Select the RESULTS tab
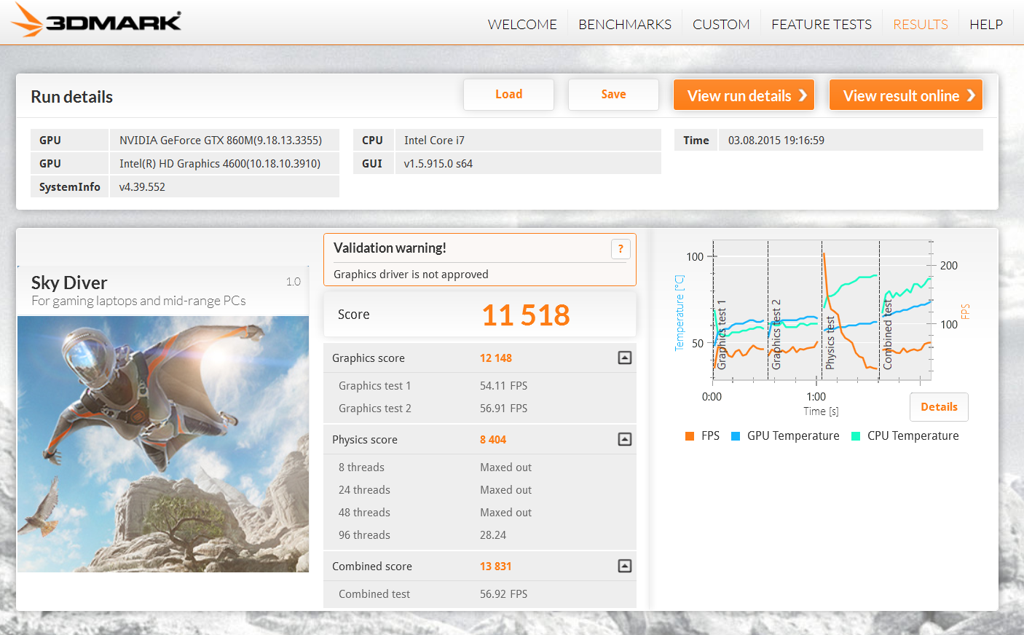 (x=921, y=25)
